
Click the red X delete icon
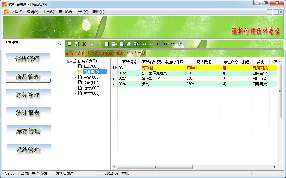84,44
